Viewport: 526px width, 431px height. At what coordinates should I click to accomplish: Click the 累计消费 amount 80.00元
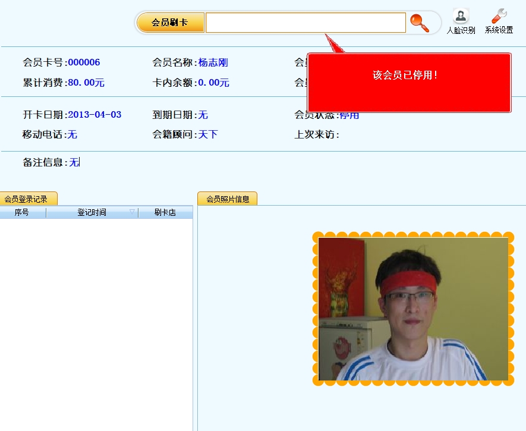tap(86, 83)
